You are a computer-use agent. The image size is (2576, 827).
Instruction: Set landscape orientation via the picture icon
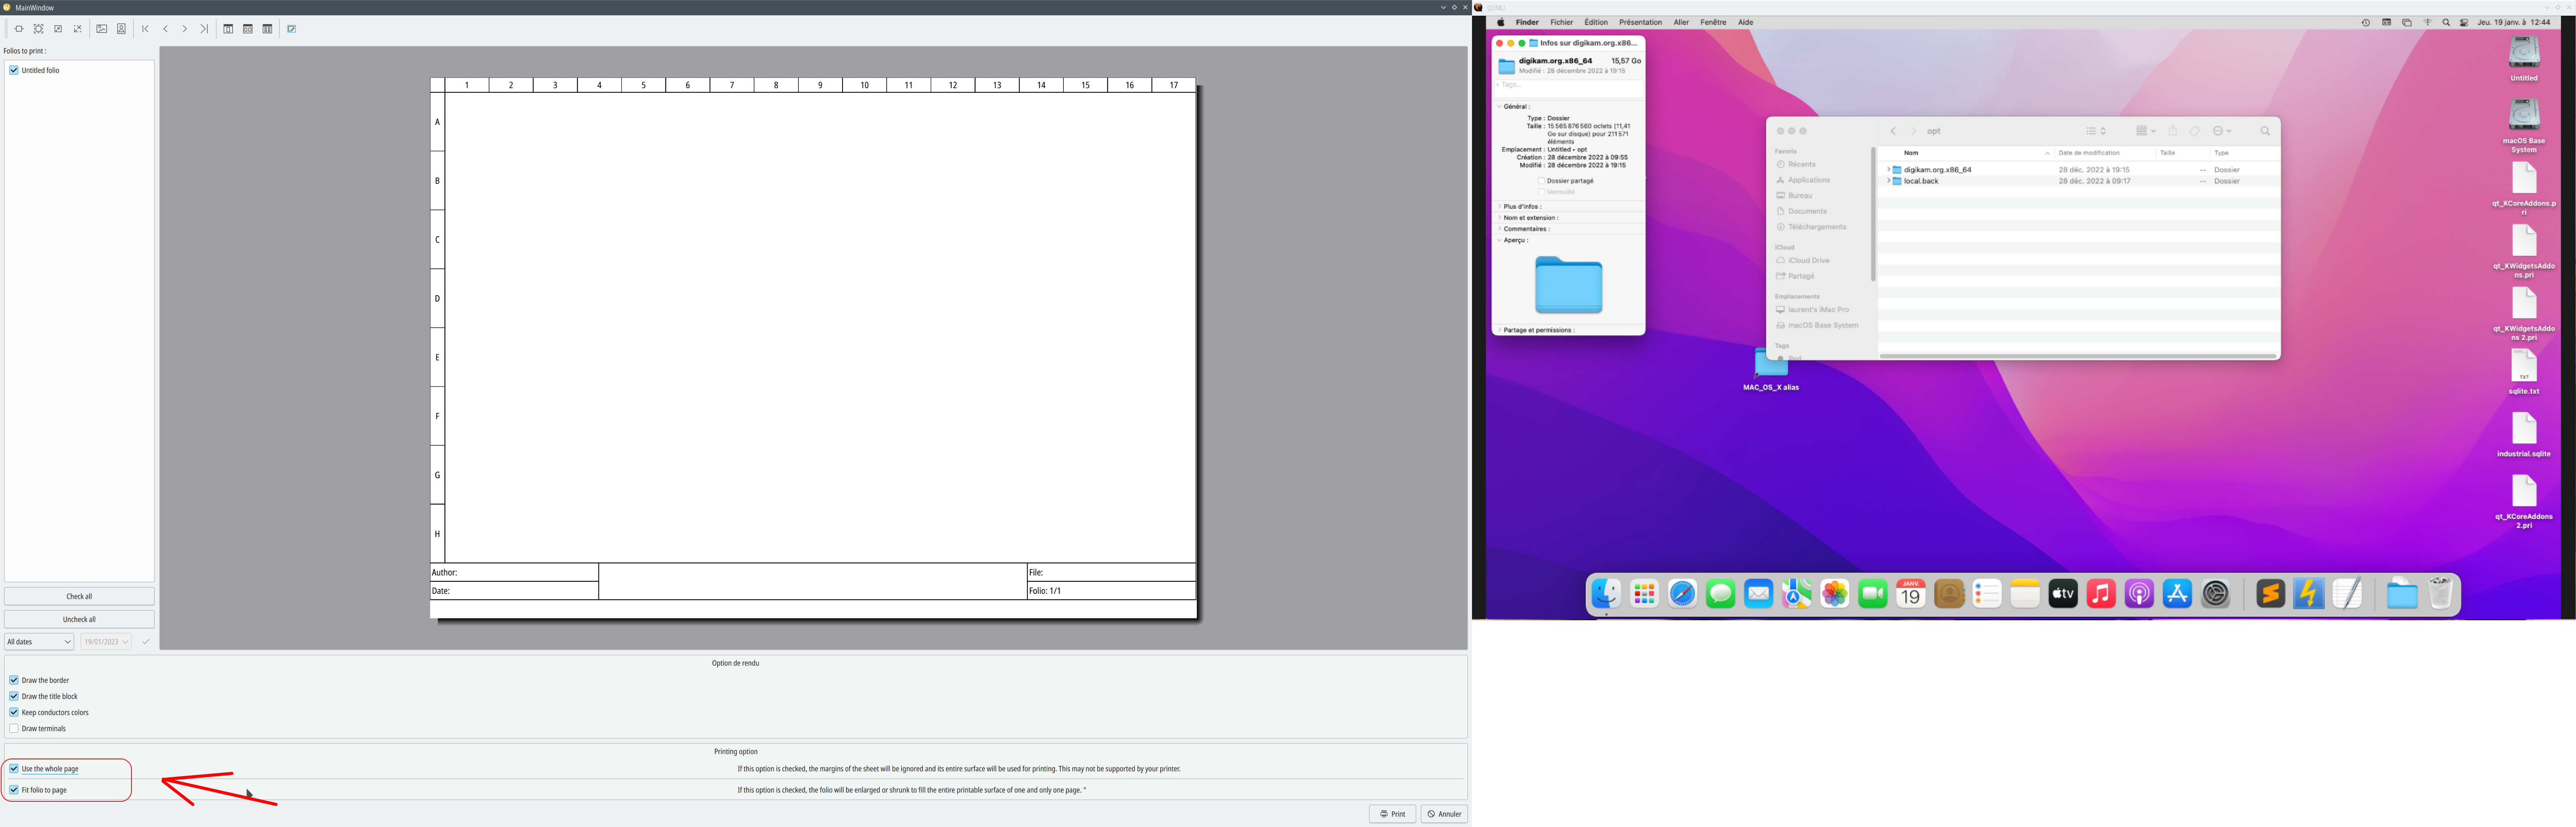102,29
